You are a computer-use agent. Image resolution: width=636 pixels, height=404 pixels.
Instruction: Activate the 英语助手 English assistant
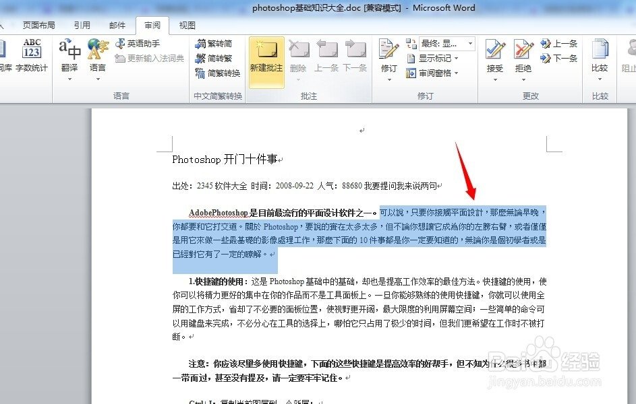coord(142,42)
